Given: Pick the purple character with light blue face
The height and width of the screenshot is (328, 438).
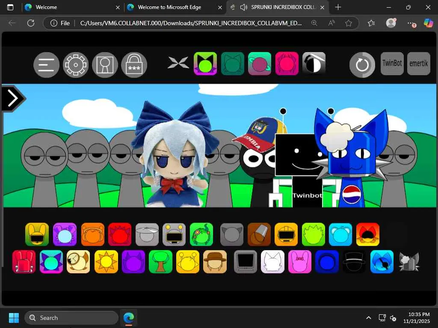Looking at the screenshot, I should [65, 234].
